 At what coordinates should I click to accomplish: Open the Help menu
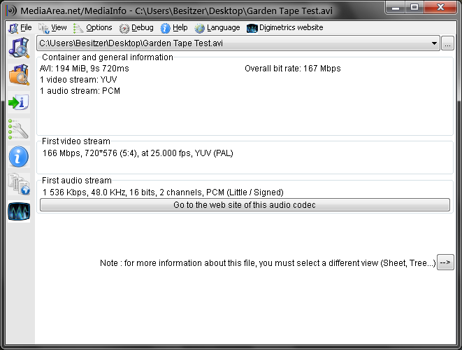click(174, 28)
